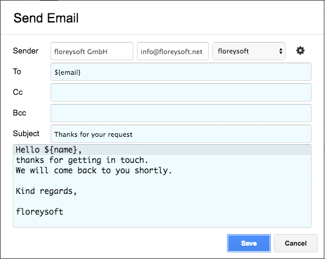Click the floreysoft signature line in the body
This screenshot has width=325, height=259.
click(40, 212)
